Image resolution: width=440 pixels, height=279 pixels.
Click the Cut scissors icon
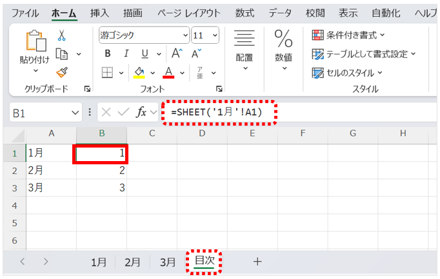click(61, 35)
